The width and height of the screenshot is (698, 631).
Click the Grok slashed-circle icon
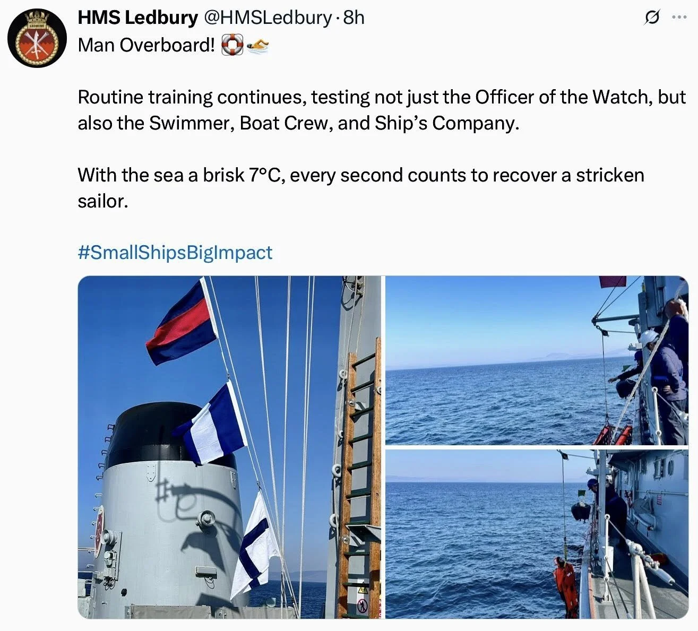pos(652,18)
